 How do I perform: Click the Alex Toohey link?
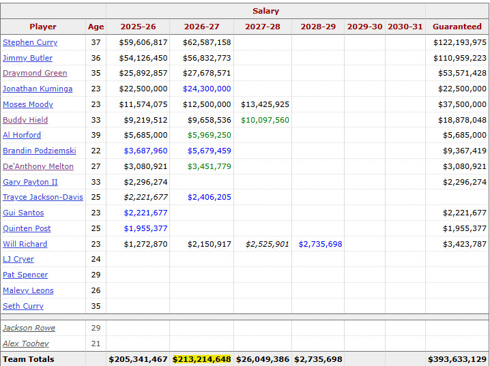click(x=26, y=344)
